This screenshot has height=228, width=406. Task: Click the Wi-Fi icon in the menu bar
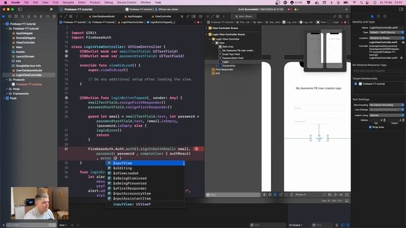click(x=355, y=3)
